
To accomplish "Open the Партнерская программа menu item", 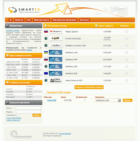I will [64, 20].
